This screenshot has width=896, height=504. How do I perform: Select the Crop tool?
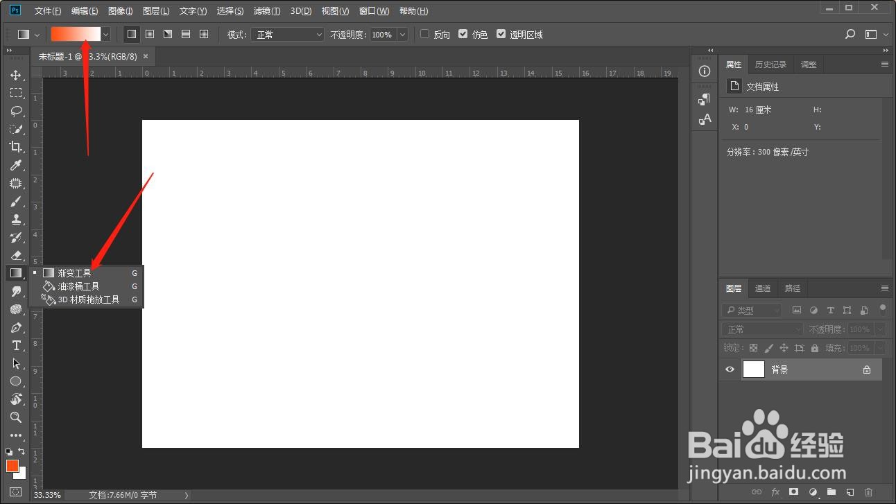pos(16,147)
